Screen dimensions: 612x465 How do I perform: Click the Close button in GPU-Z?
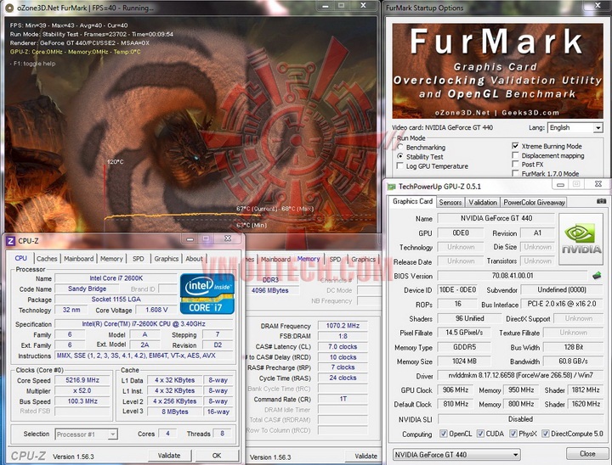(x=587, y=454)
